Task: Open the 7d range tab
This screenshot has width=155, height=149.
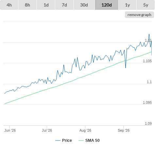Action: (64, 5)
